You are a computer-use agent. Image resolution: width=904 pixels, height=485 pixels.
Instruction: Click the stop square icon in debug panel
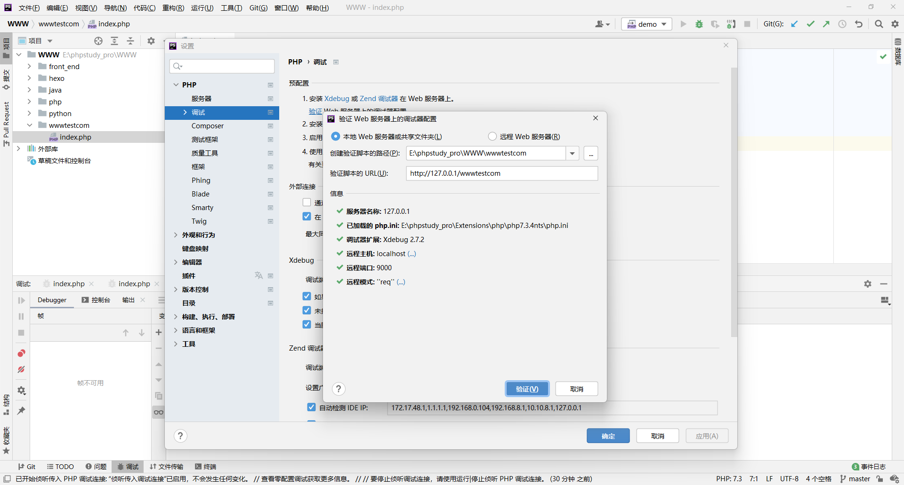tap(21, 332)
